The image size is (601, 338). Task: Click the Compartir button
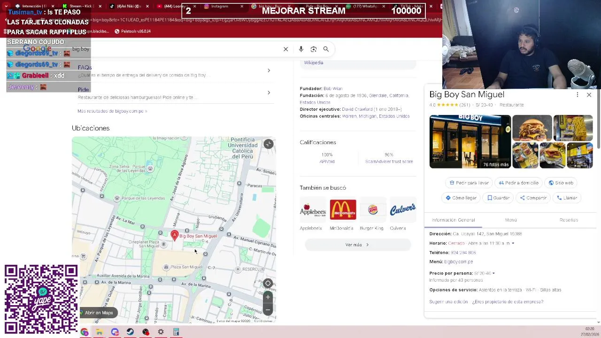coord(533,198)
